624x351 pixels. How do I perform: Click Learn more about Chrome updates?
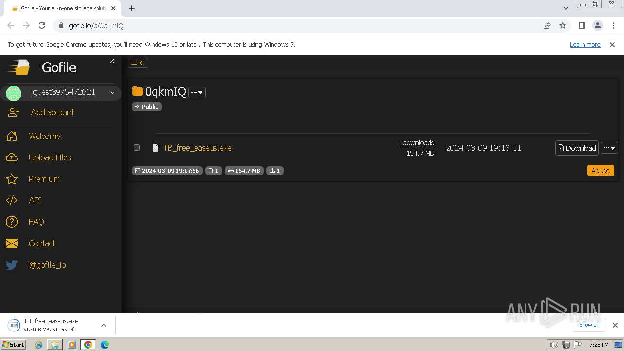[585, 44]
